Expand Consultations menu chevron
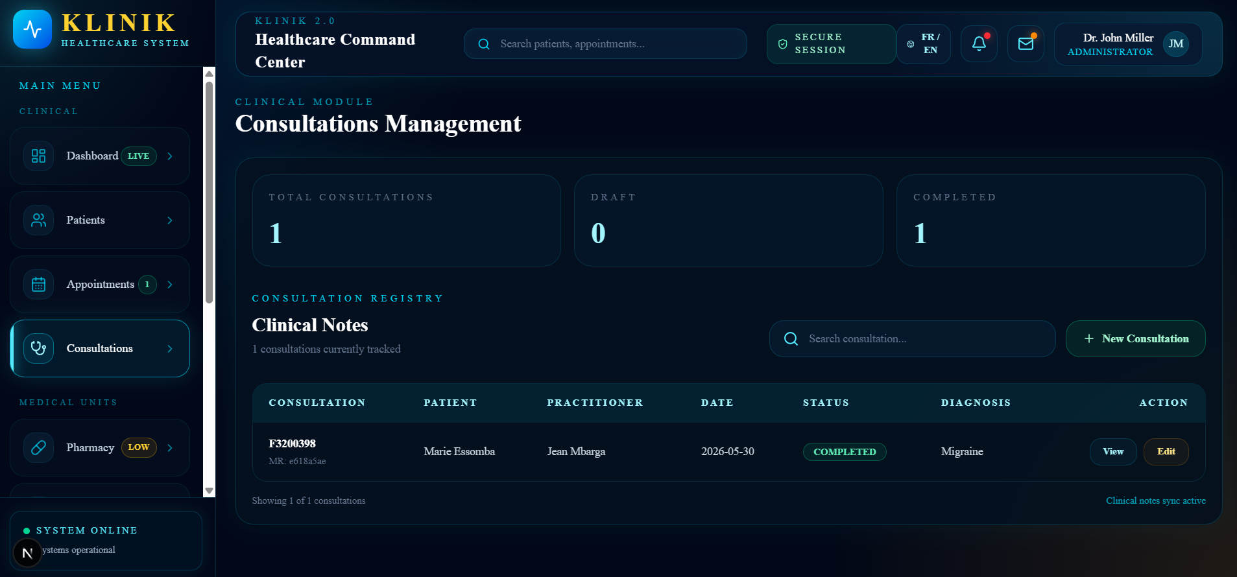This screenshot has height=577, width=1237. [170, 349]
